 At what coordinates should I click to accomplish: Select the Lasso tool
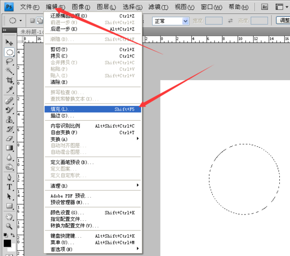(x=9, y=61)
